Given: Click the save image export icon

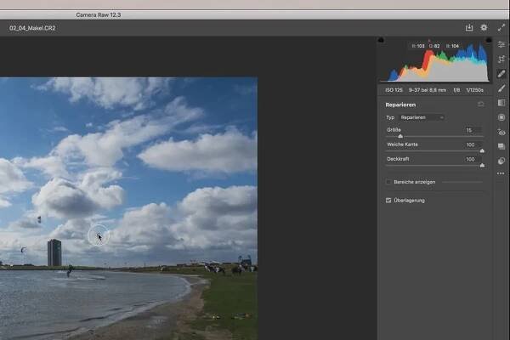Looking at the screenshot, I should (468, 27).
